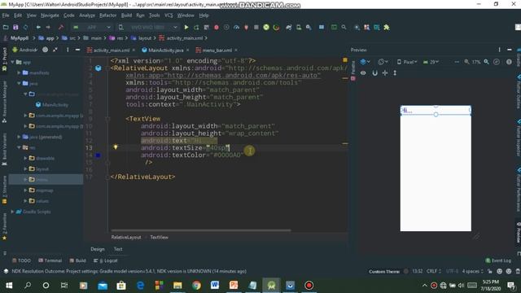Collapse the res folder
Viewport: 521px width, 293px height.
[x=19, y=147]
